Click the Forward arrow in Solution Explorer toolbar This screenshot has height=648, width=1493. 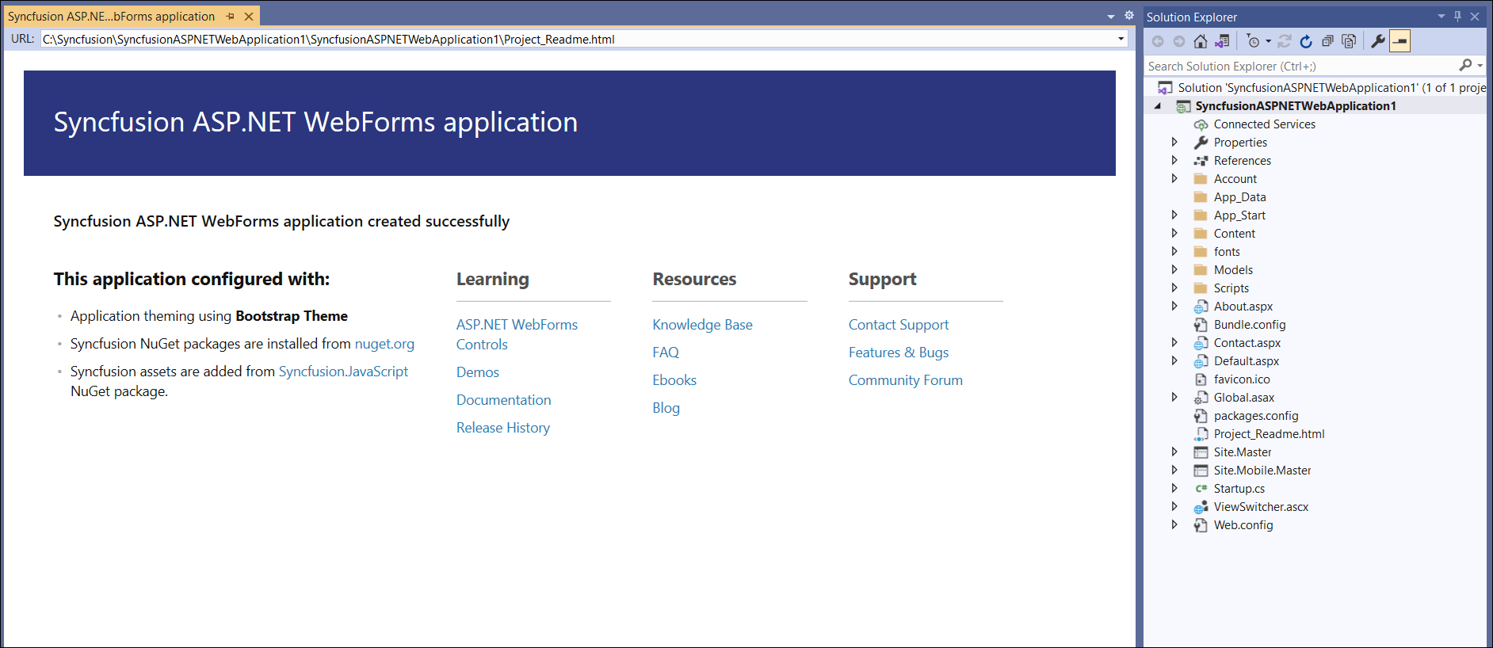click(1179, 41)
